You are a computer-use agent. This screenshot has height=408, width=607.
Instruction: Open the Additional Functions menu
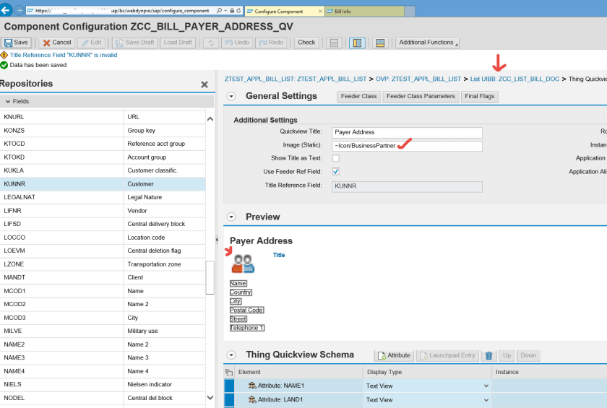tap(427, 43)
